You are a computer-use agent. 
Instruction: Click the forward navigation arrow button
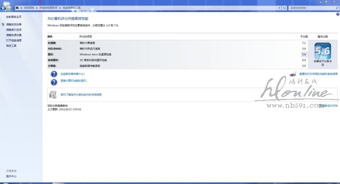click(x=9, y=8)
